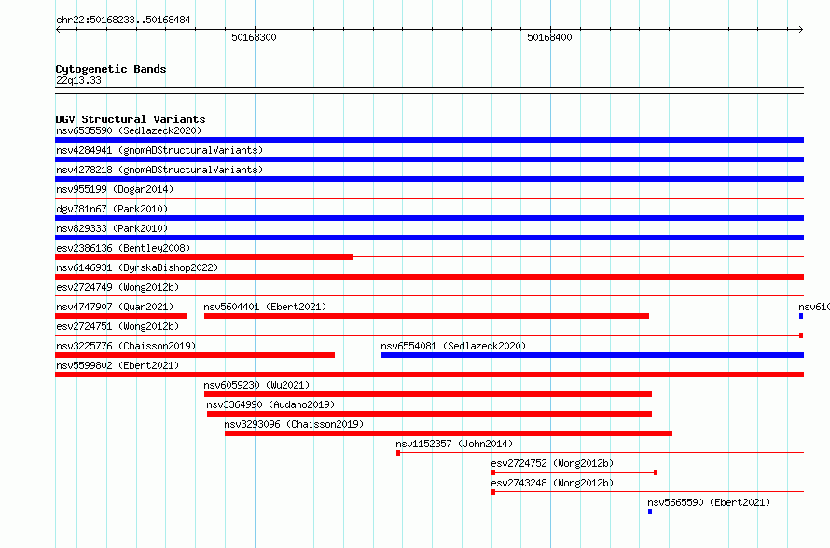The width and height of the screenshot is (830, 548).
Task: Click the blue bar under nsv6535590
Action: 429,140
